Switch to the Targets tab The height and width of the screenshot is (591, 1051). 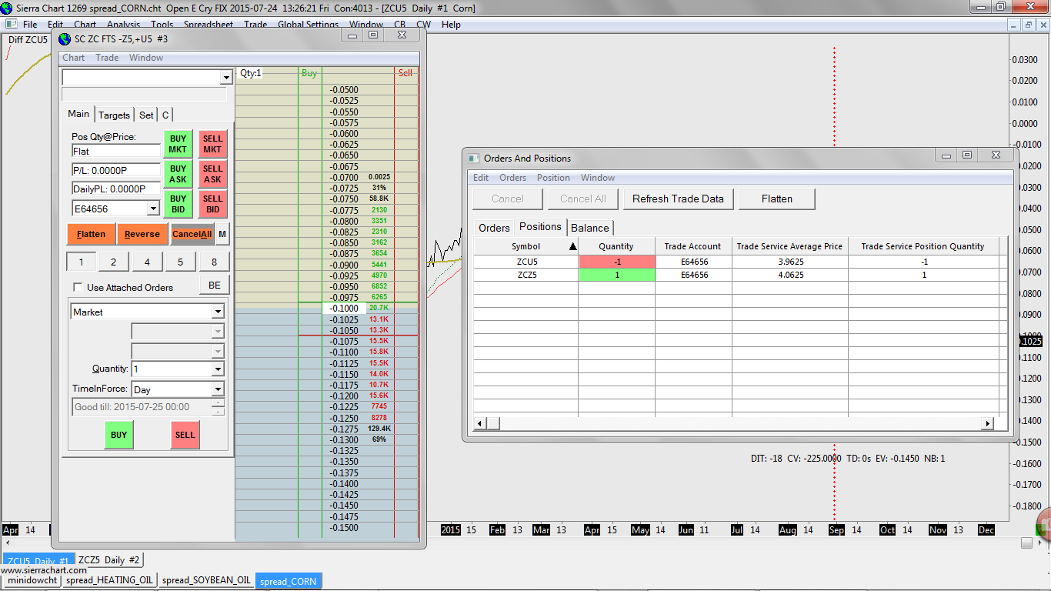click(114, 115)
